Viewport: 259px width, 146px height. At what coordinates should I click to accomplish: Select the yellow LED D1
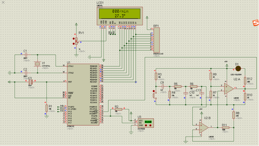(238, 68)
